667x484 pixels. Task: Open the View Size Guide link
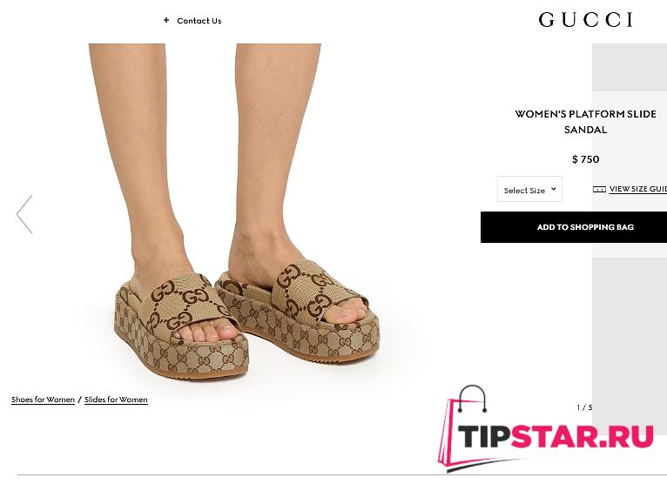[x=637, y=189]
